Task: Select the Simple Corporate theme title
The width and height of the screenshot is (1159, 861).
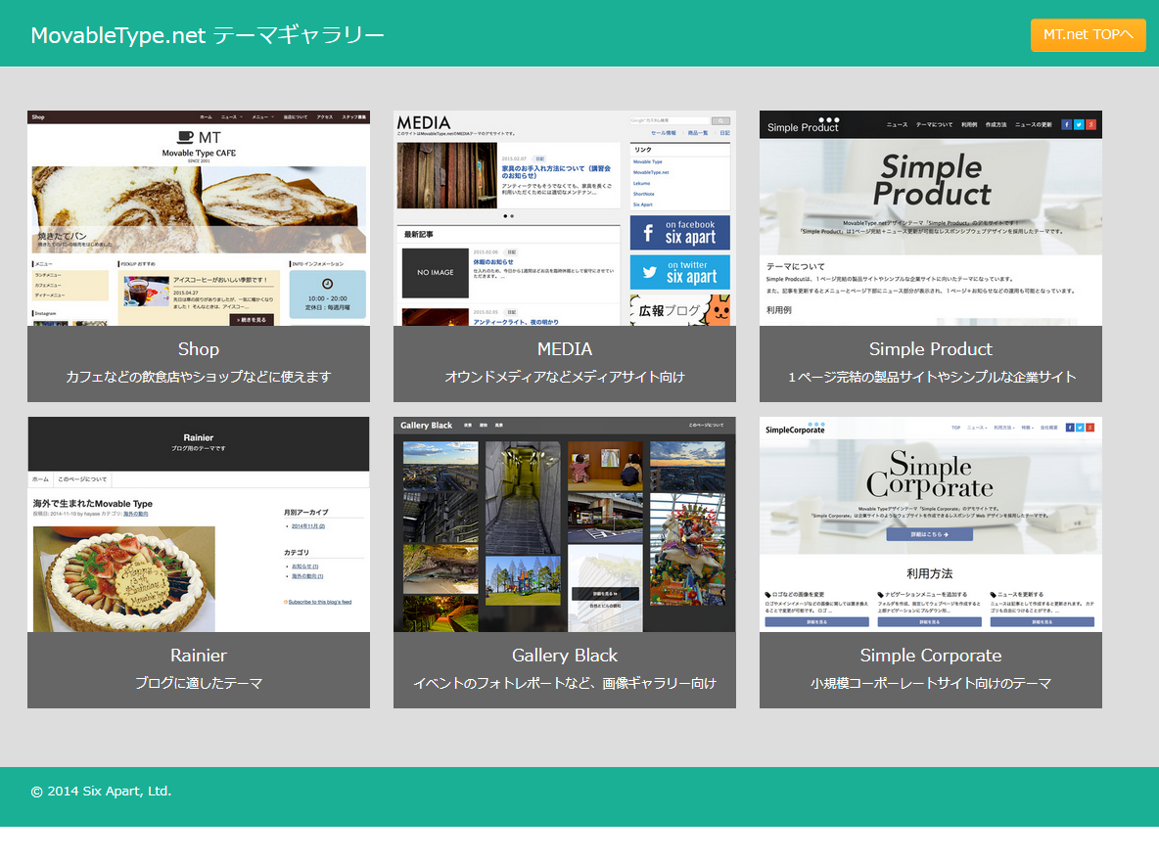Action: click(x=931, y=656)
